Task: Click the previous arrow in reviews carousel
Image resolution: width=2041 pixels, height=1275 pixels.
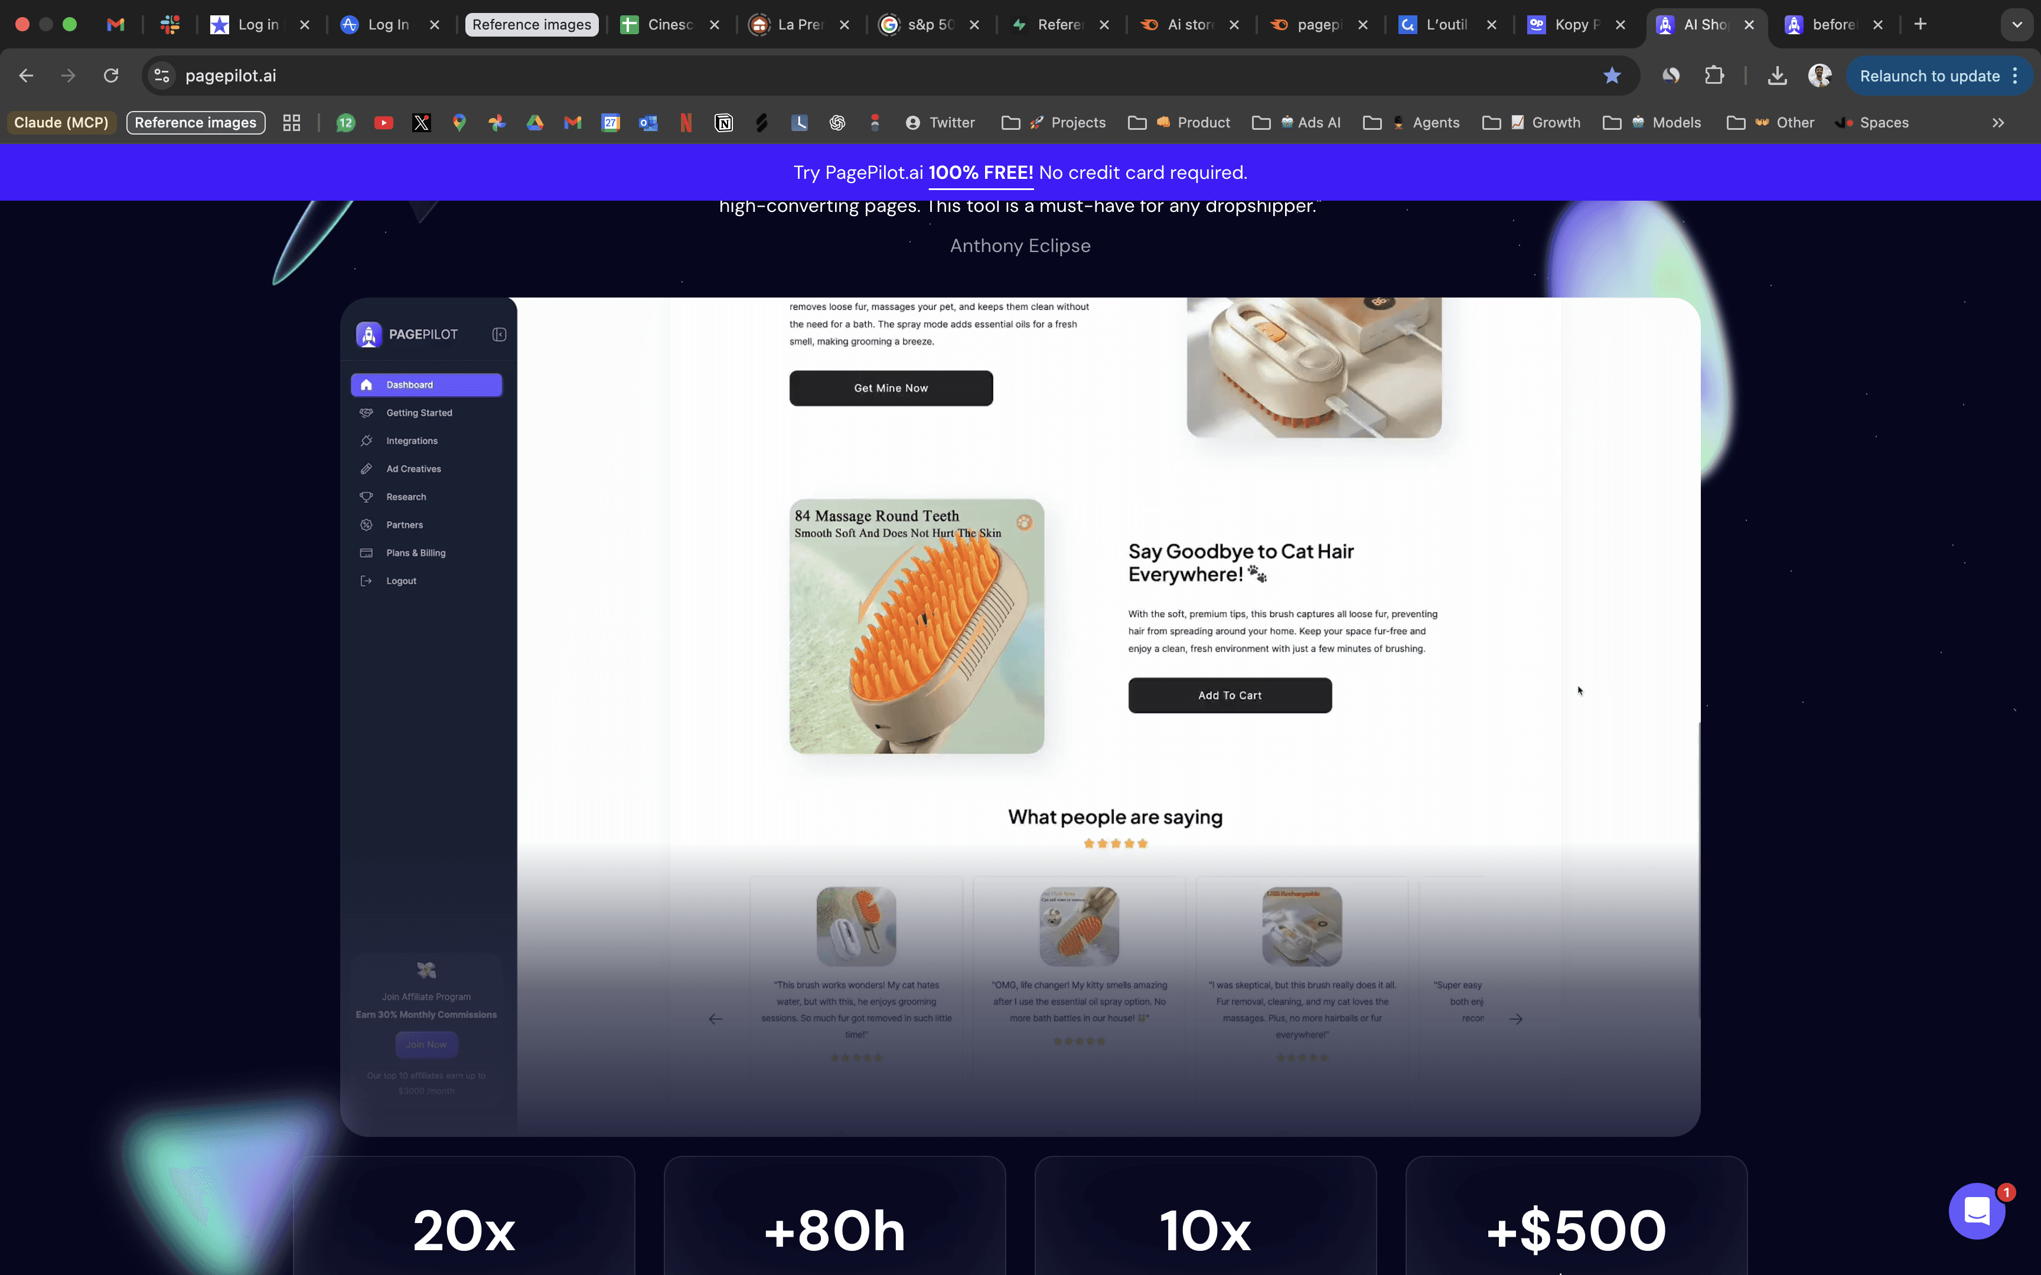Action: click(x=715, y=1019)
